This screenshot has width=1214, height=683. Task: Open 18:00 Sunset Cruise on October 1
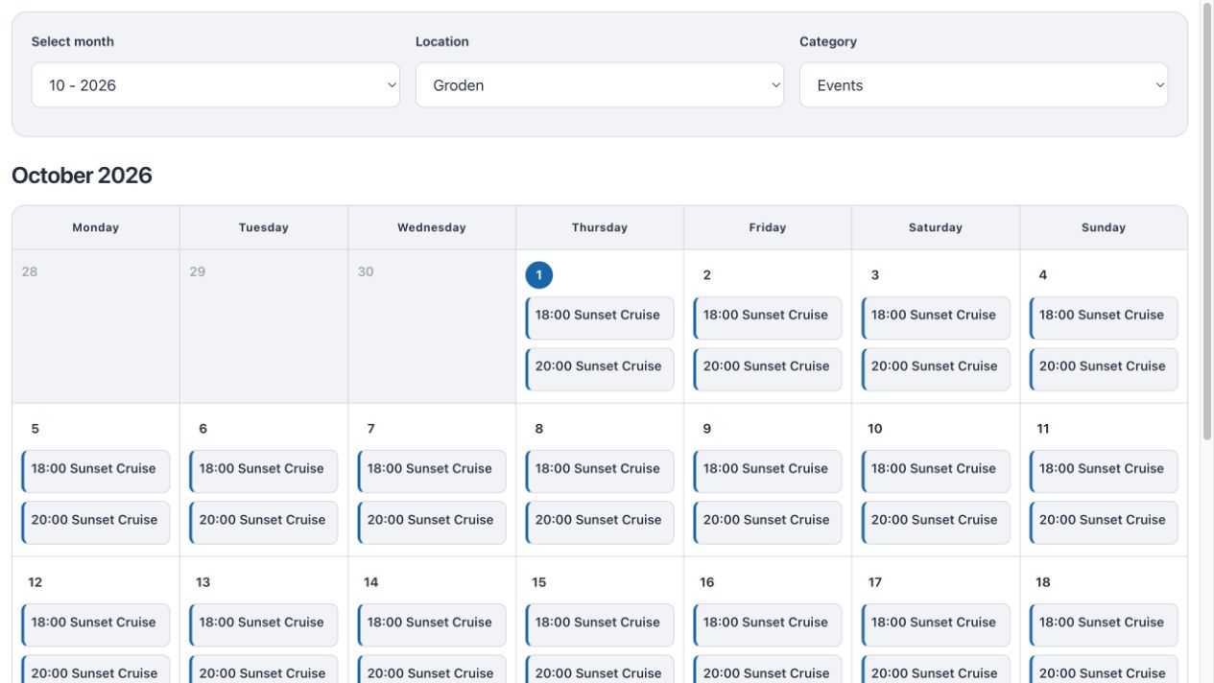click(x=600, y=318)
